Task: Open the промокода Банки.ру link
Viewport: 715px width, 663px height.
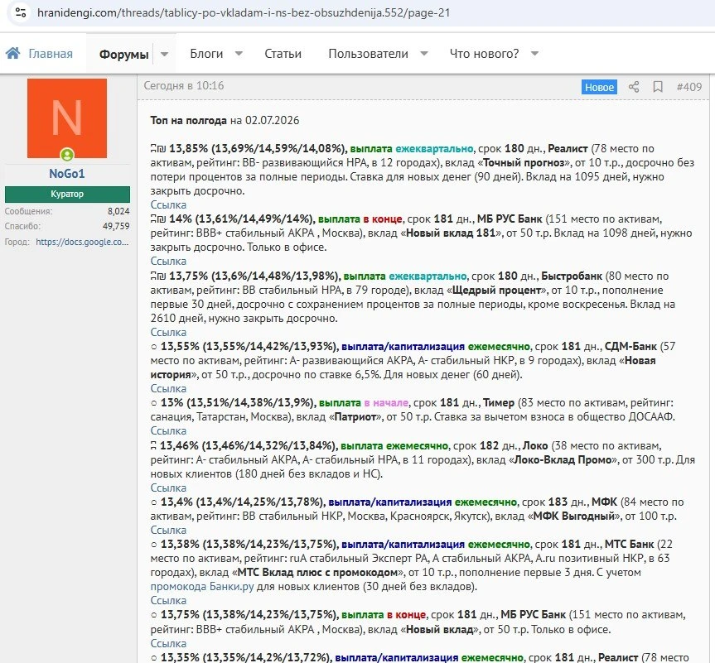Action: (x=202, y=587)
